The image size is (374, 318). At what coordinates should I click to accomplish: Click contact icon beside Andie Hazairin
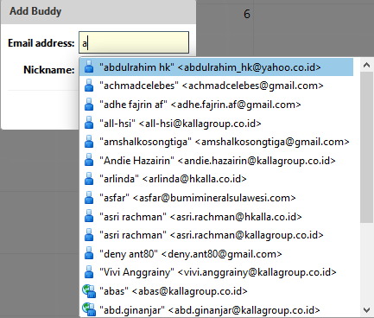[x=89, y=161]
